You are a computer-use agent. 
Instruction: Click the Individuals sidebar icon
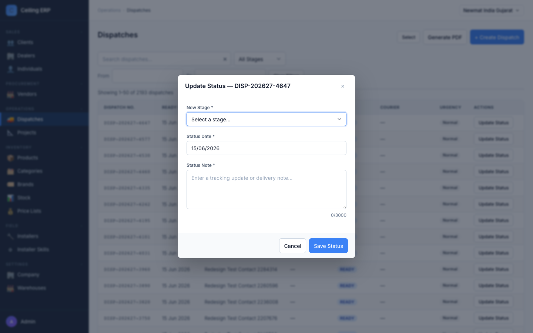tap(10, 69)
